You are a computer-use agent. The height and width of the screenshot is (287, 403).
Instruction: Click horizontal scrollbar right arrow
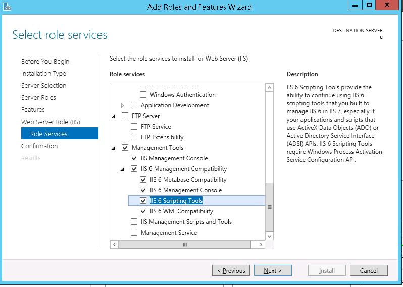pyautogui.click(x=261, y=245)
